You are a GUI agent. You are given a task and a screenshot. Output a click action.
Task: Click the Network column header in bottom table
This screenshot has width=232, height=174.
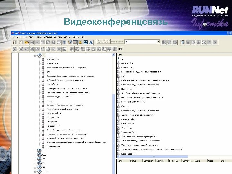[x=161, y=161]
